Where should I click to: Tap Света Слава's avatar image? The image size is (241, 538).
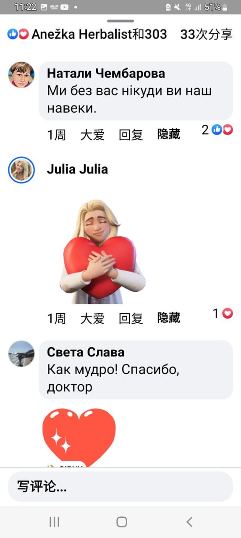(x=21, y=353)
